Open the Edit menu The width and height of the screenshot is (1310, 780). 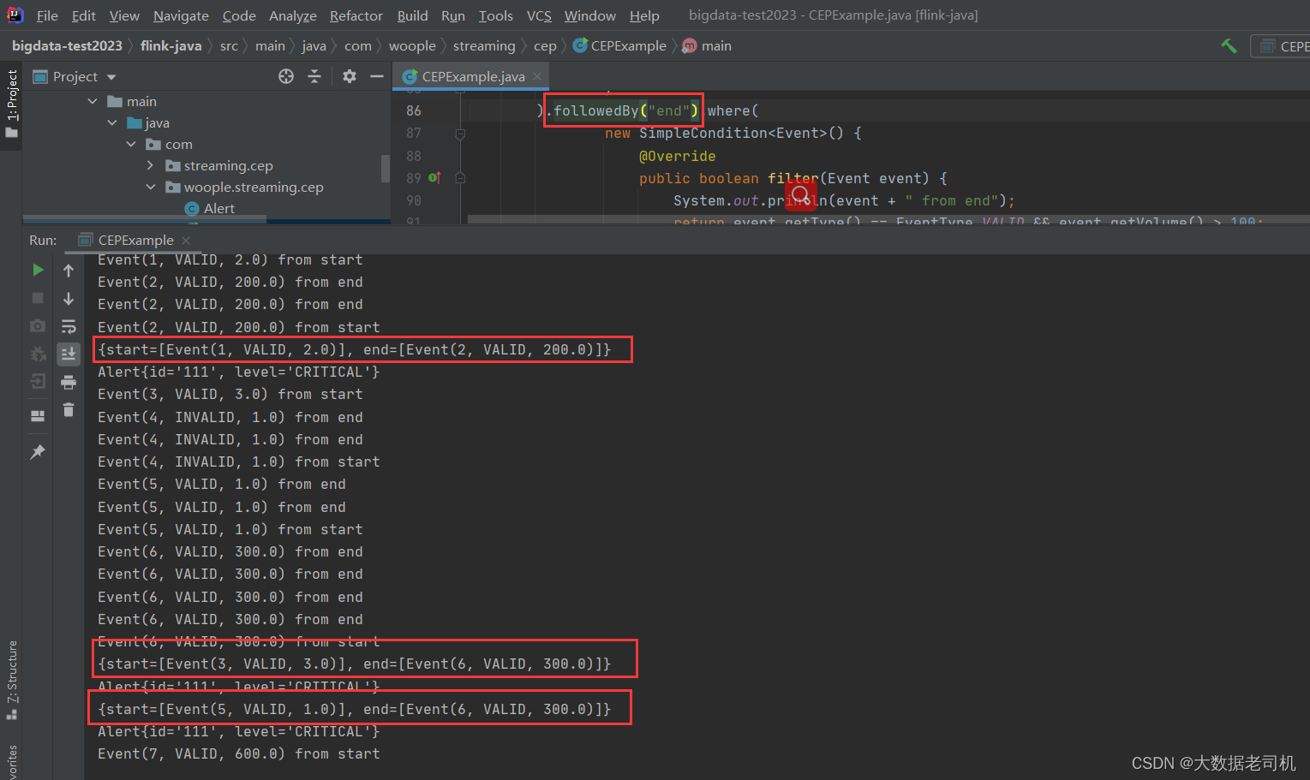tap(84, 15)
